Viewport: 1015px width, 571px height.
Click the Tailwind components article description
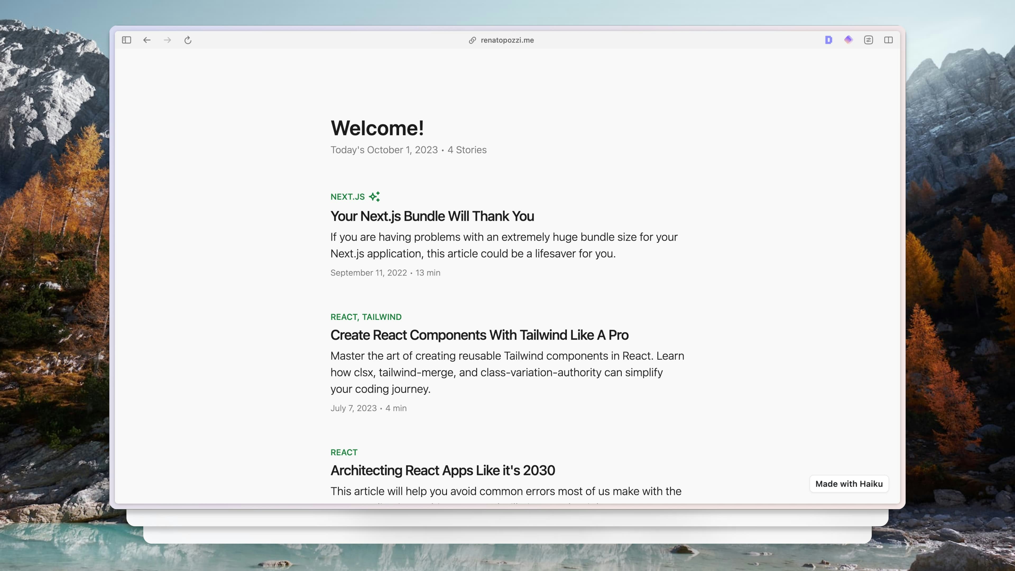(508, 372)
